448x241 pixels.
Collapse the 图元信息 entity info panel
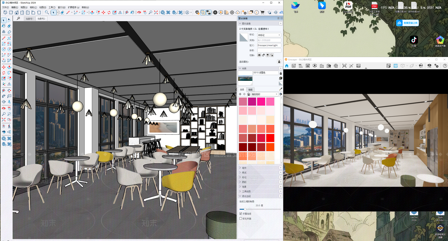point(240,23)
